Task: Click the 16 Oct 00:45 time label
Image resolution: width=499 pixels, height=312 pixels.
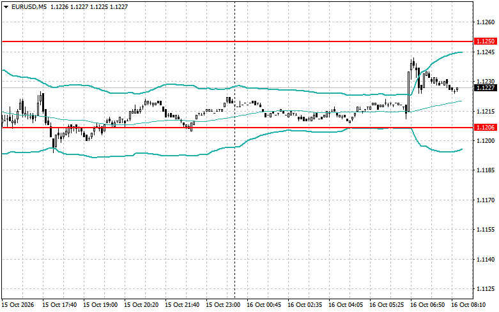Action: pyautogui.click(x=264, y=305)
